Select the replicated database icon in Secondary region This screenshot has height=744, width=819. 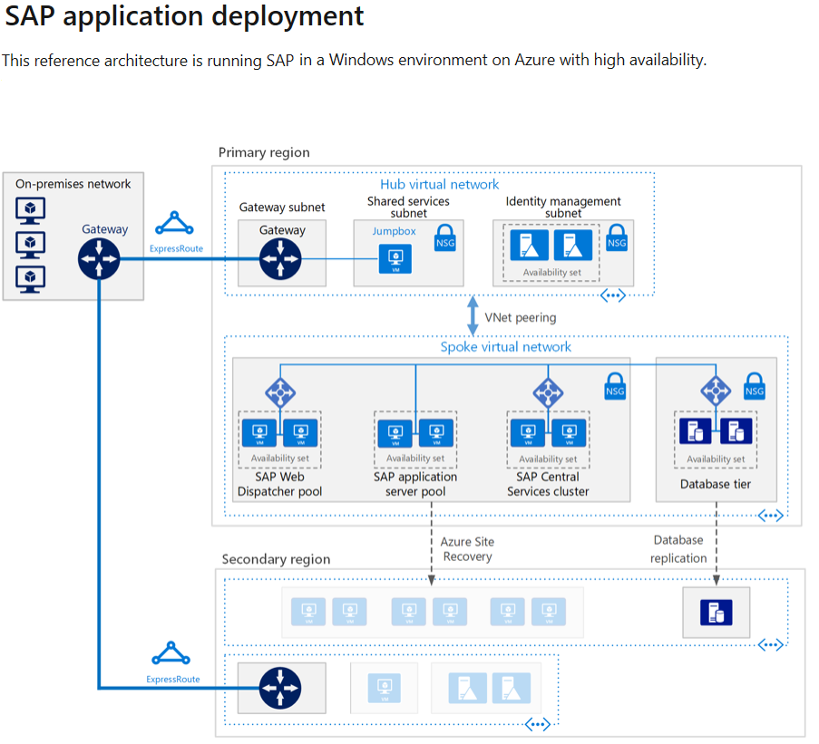(x=716, y=612)
